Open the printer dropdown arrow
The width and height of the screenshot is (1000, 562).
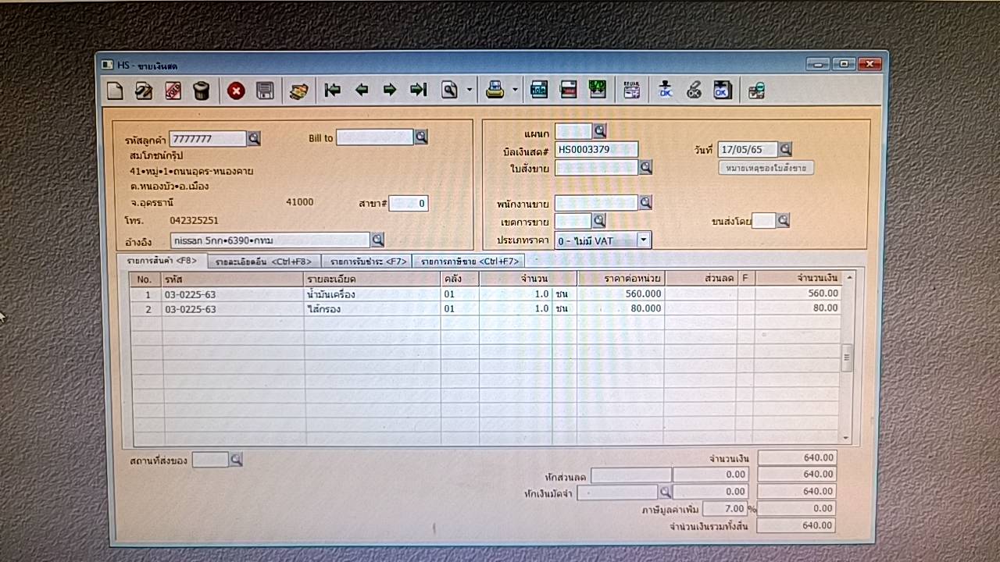pos(515,91)
